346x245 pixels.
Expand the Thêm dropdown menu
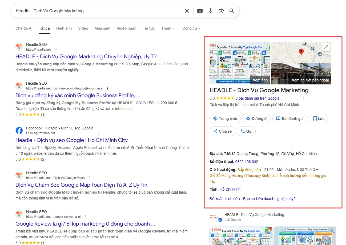point(168,28)
